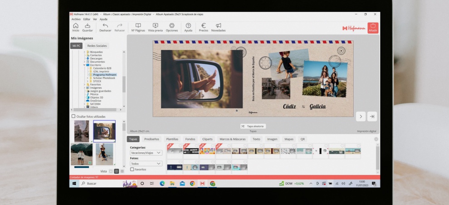The height and width of the screenshot is (205, 449).
Task: Click the Inicio home icon
Action: 75,27
